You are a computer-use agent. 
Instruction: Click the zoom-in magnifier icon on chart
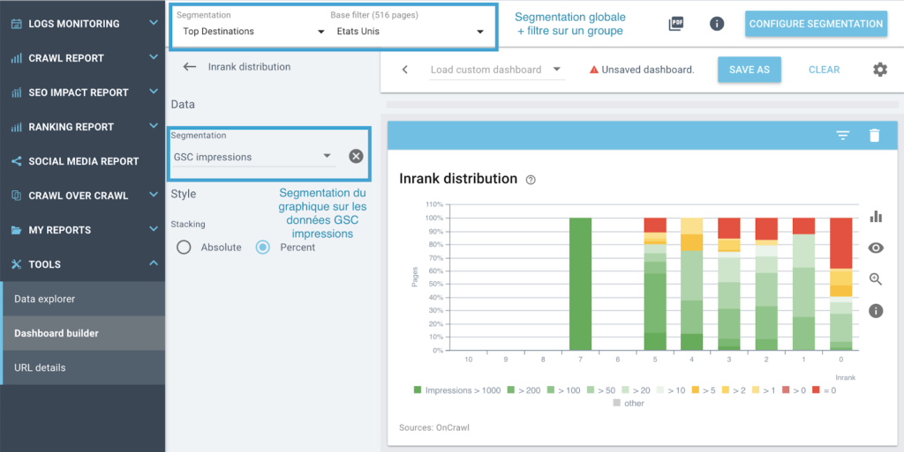pos(876,279)
